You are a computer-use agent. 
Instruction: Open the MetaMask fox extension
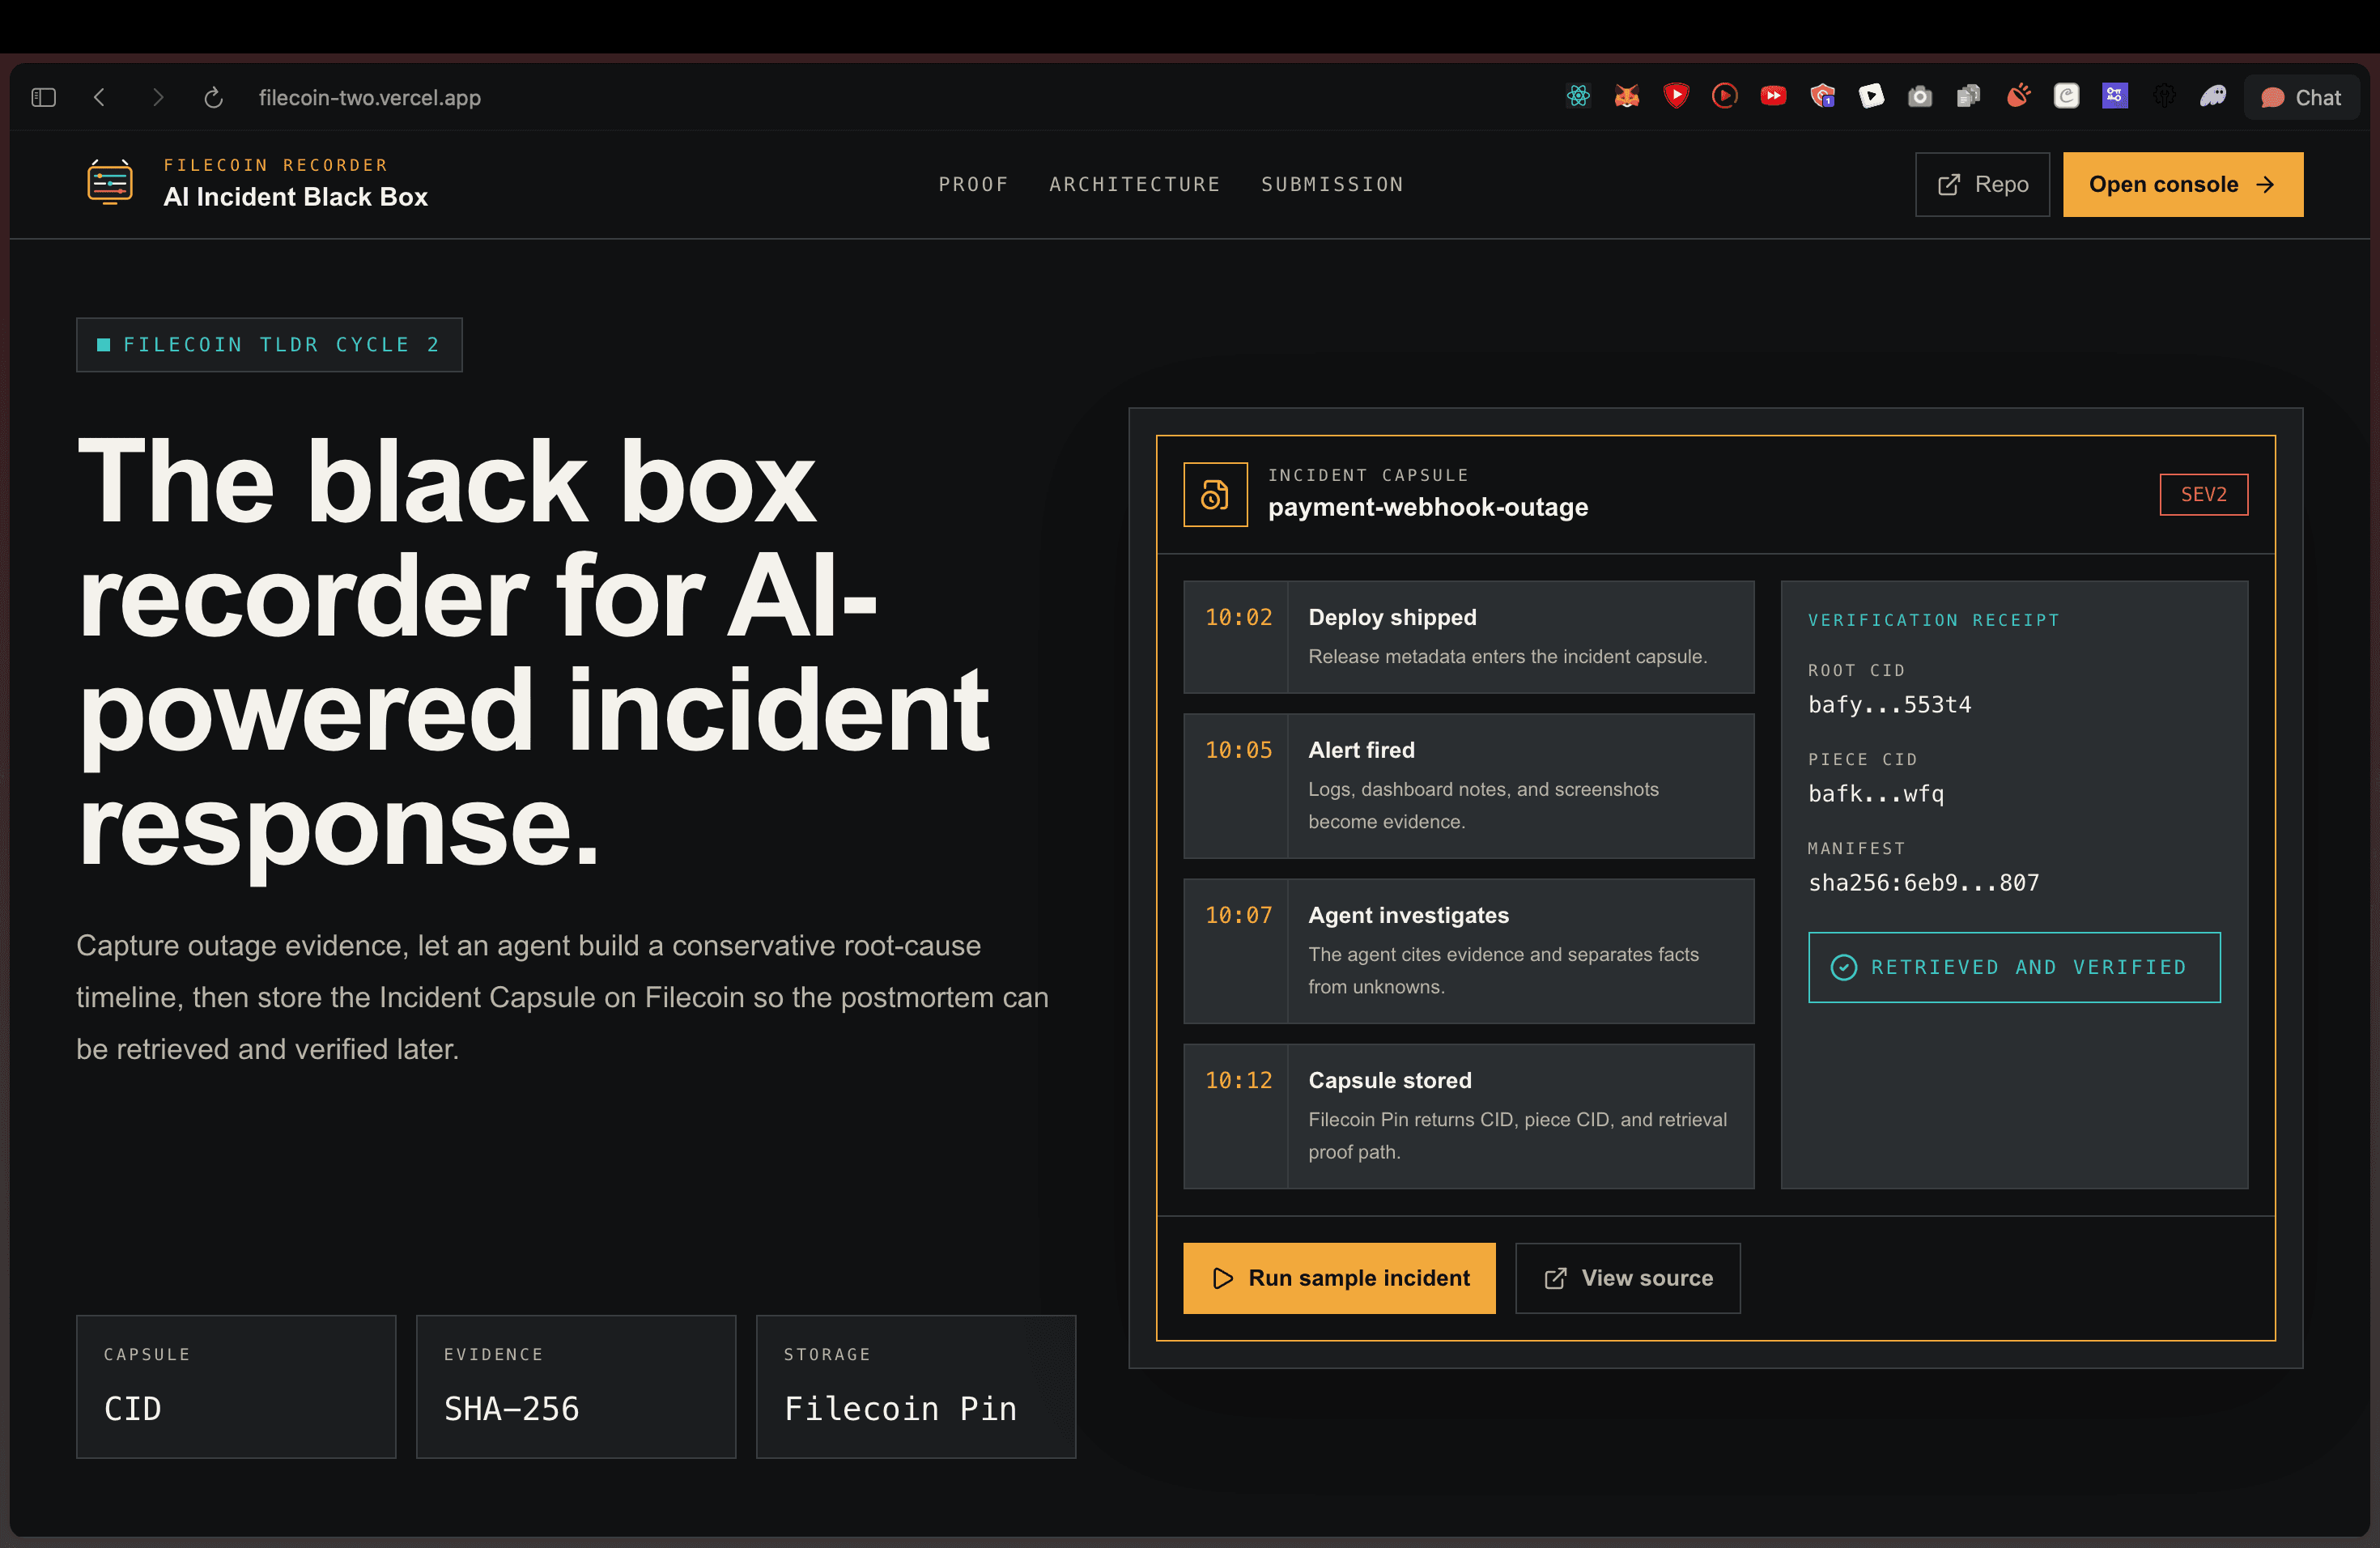pos(1627,96)
